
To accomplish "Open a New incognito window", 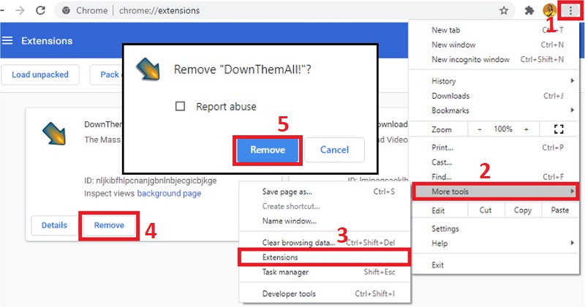I will 495,59.
